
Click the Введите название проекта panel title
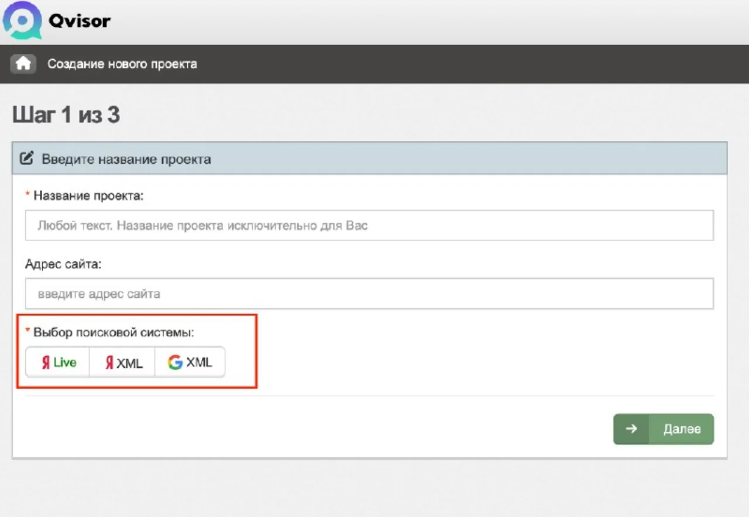tap(126, 159)
